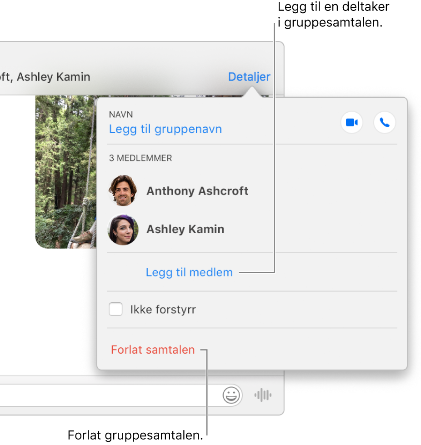Click Forlat samtalen to leave the conversation
421x445 pixels.
click(153, 350)
